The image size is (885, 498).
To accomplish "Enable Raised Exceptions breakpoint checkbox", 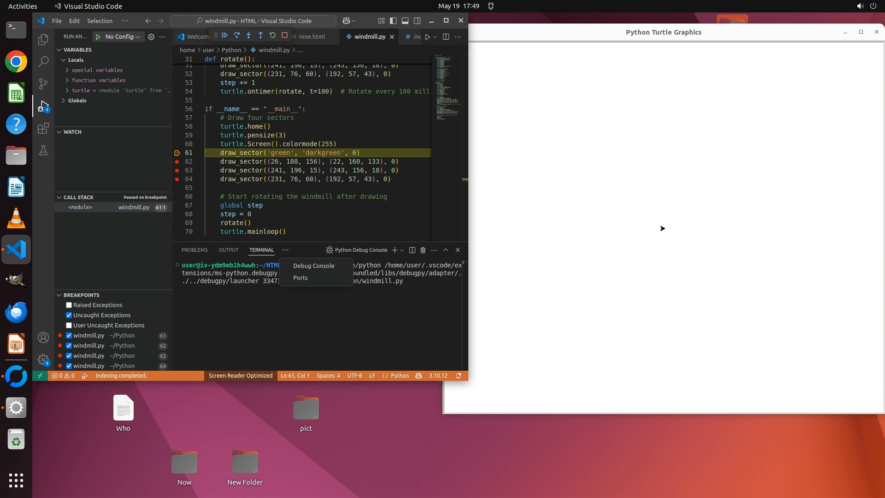I will [x=69, y=305].
